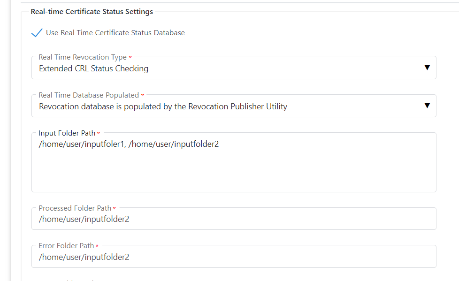Screen dimensions: 459x281
Task: Click inputfolder2 text in Input Folder Path
Action: tap(196, 144)
